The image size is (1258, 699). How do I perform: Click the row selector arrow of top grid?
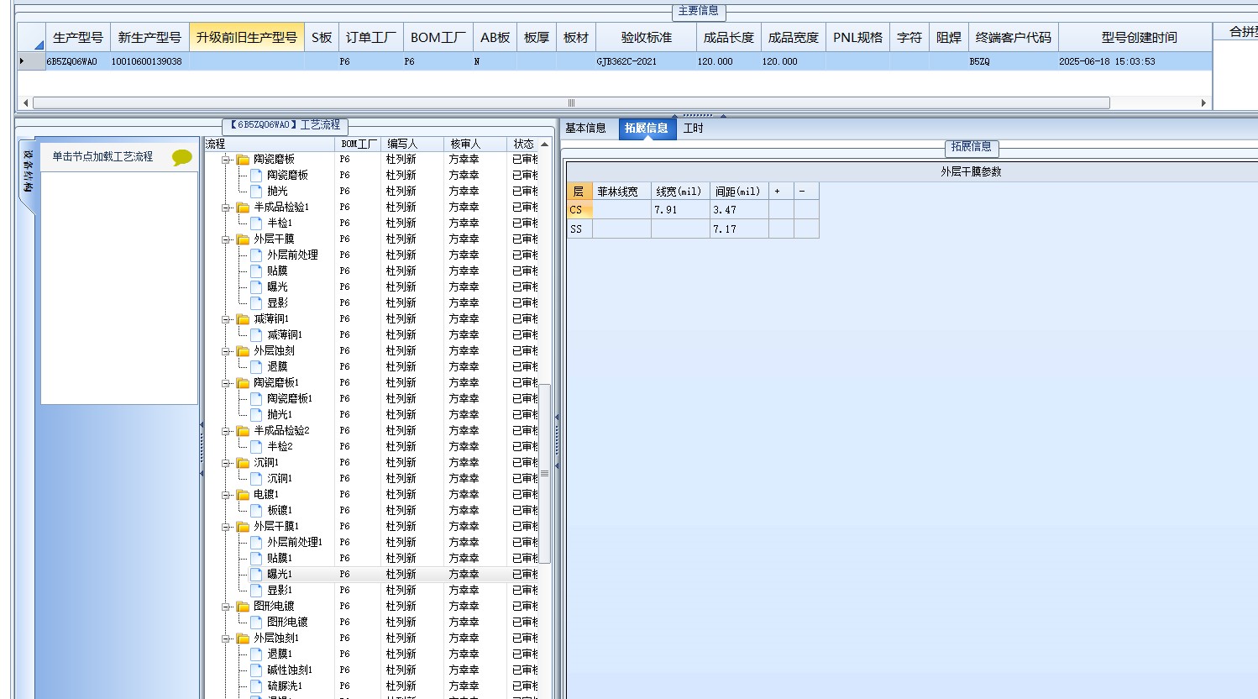click(x=31, y=61)
